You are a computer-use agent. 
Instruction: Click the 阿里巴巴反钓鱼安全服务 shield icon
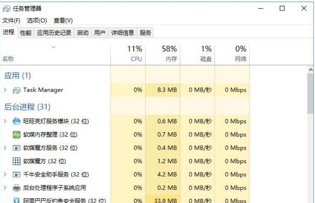point(16,200)
